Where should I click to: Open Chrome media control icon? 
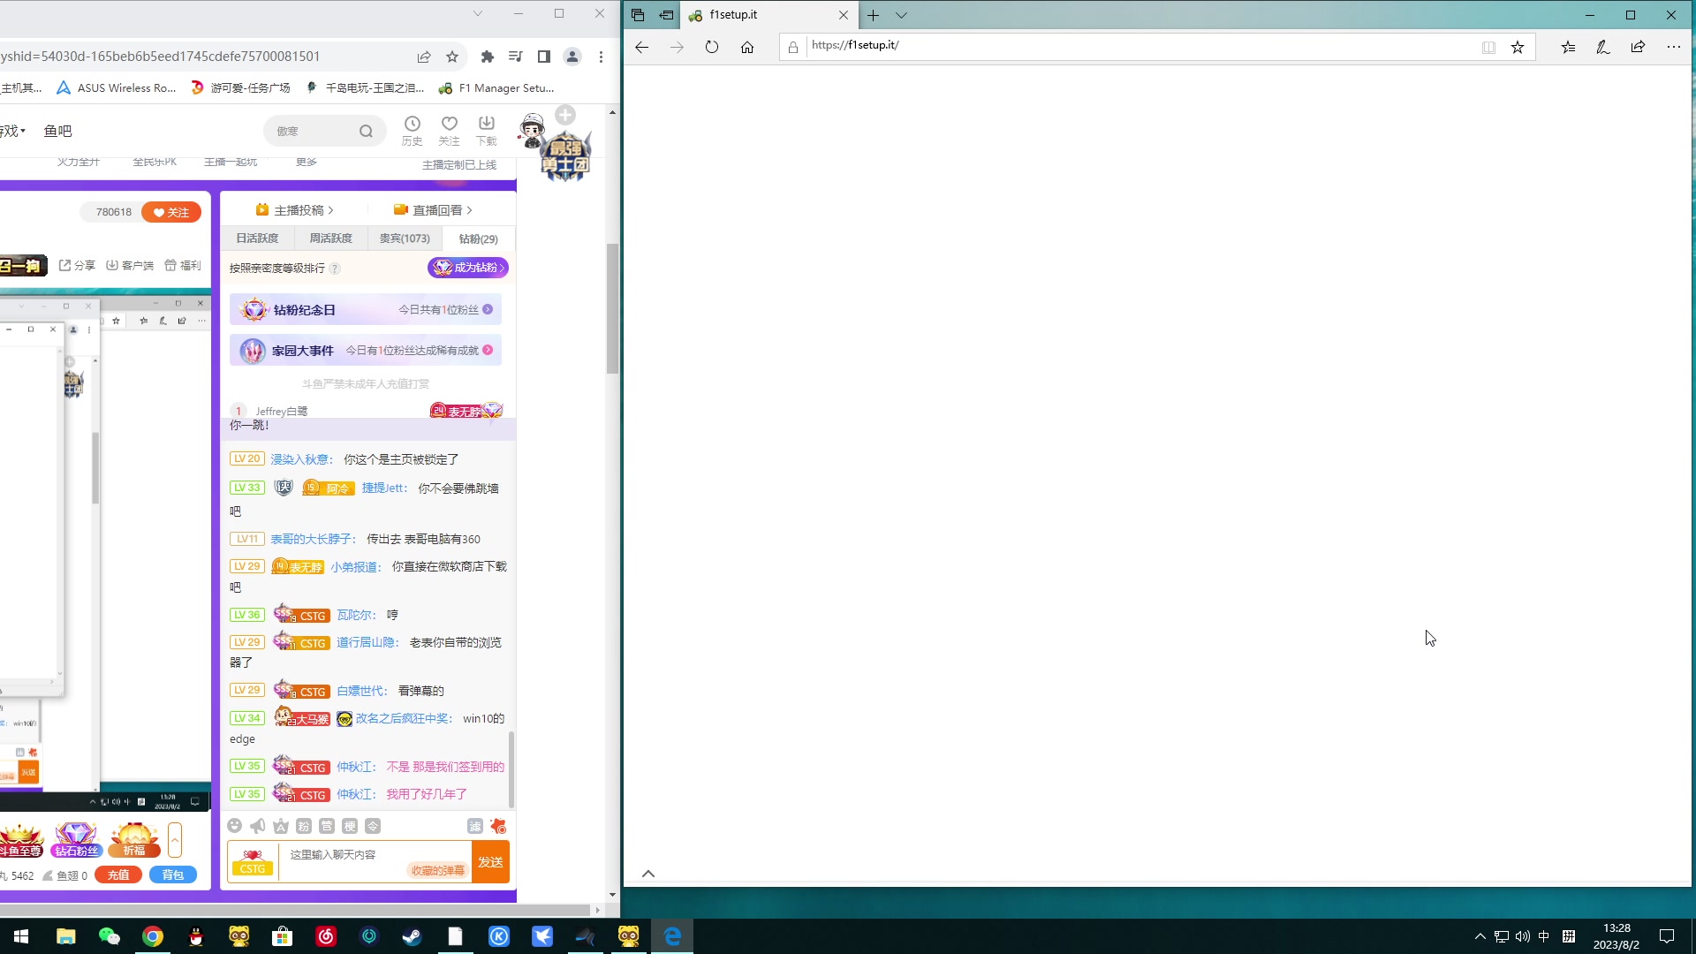(516, 57)
